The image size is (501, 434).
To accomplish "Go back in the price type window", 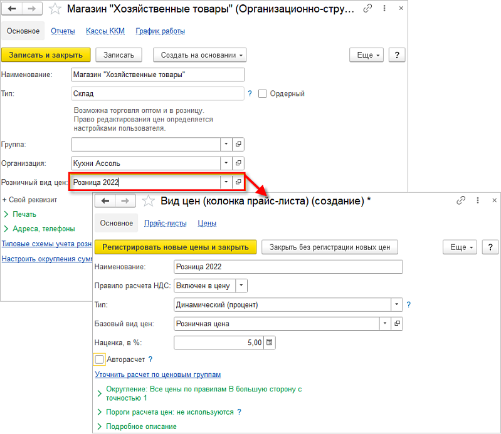I will point(105,201).
